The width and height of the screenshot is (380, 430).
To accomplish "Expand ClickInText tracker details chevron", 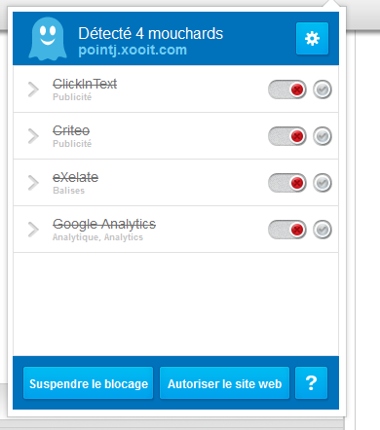I will click(x=33, y=90).
